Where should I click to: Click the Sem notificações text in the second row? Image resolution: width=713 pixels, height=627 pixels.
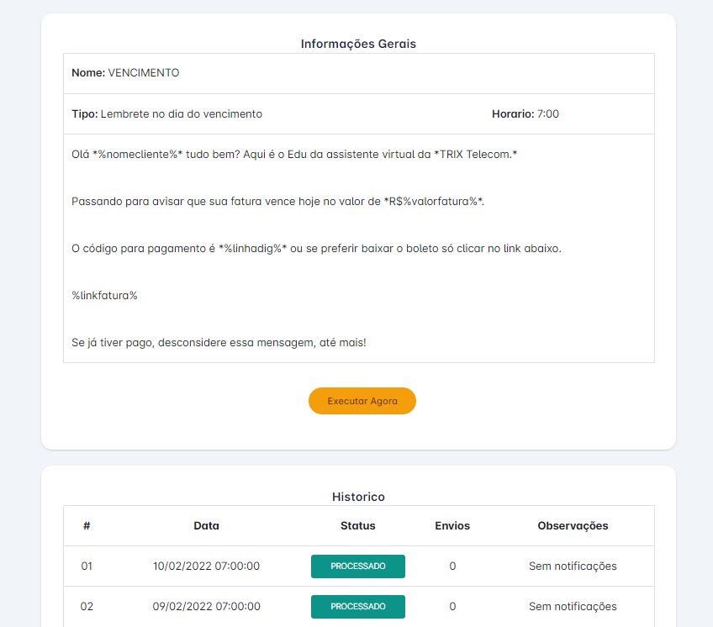(x=573, y=607)
